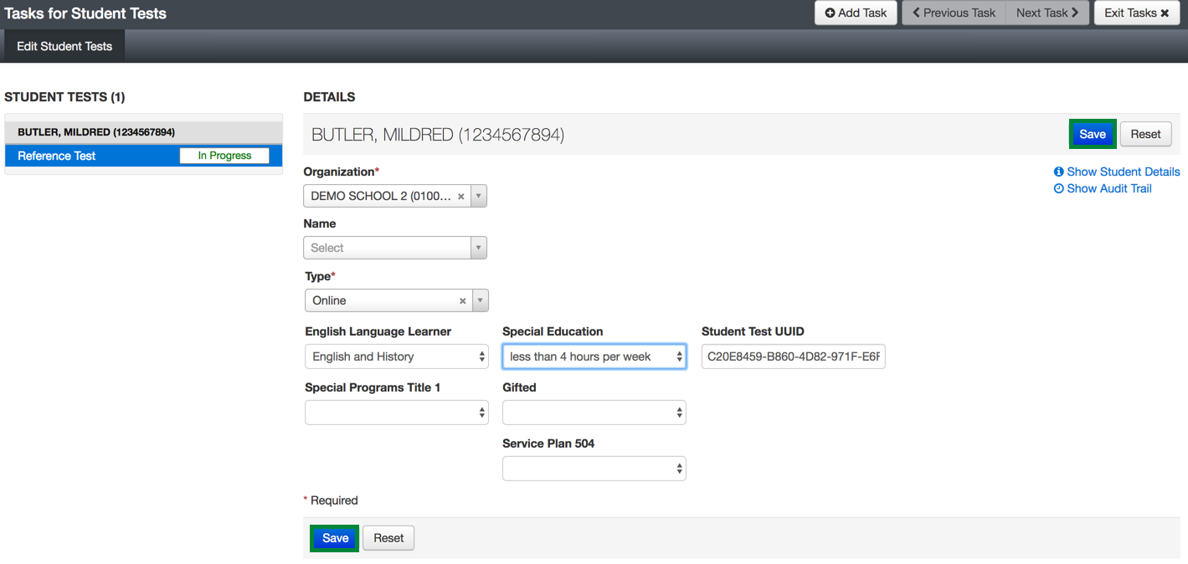Clear the Organization selection with its x
Viewport: 1188px width, 564px height.
460,197
